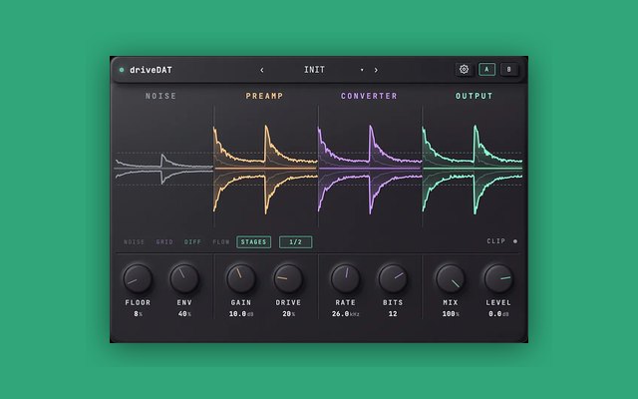
Task: Select the NOISE stage header
Action: 160,96
